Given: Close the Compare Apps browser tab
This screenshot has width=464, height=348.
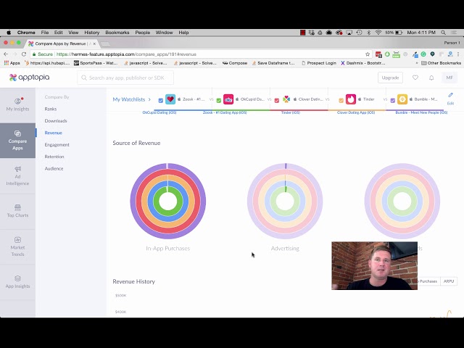Looking at the screenshot, I should tap(94, 43).
